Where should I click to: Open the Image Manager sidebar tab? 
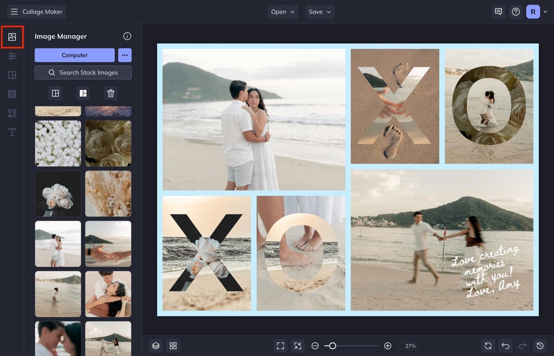pos(12,37)
